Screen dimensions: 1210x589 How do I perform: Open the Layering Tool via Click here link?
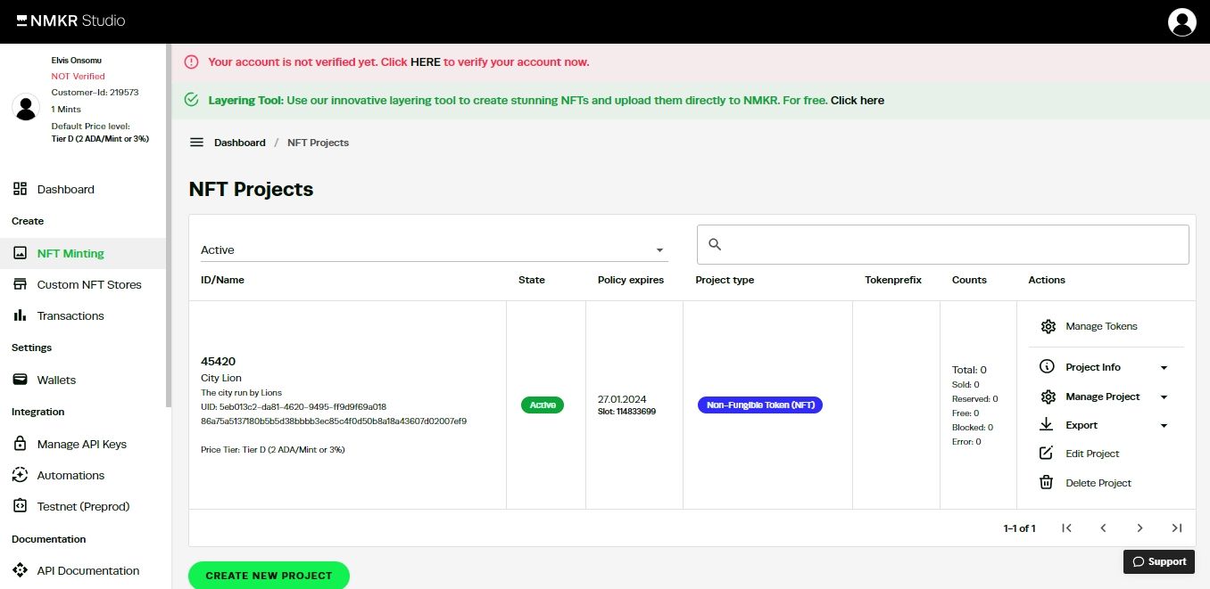coord(857,100)
